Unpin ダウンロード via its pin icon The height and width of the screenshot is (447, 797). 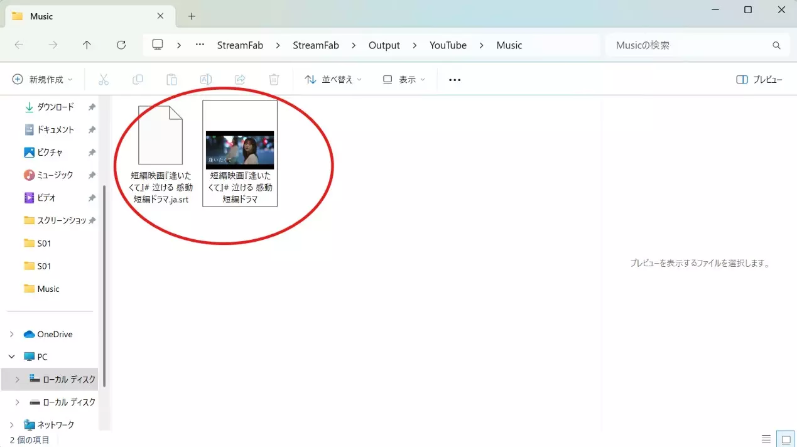(92, 107)
